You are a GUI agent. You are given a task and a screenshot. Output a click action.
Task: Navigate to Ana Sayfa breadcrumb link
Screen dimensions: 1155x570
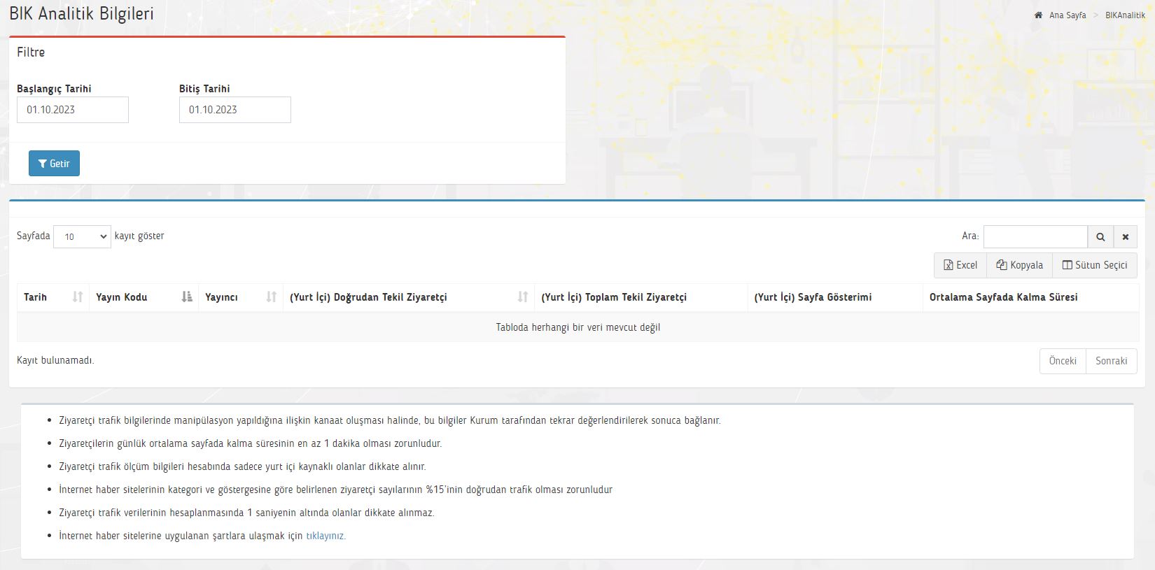(1067, 15)
